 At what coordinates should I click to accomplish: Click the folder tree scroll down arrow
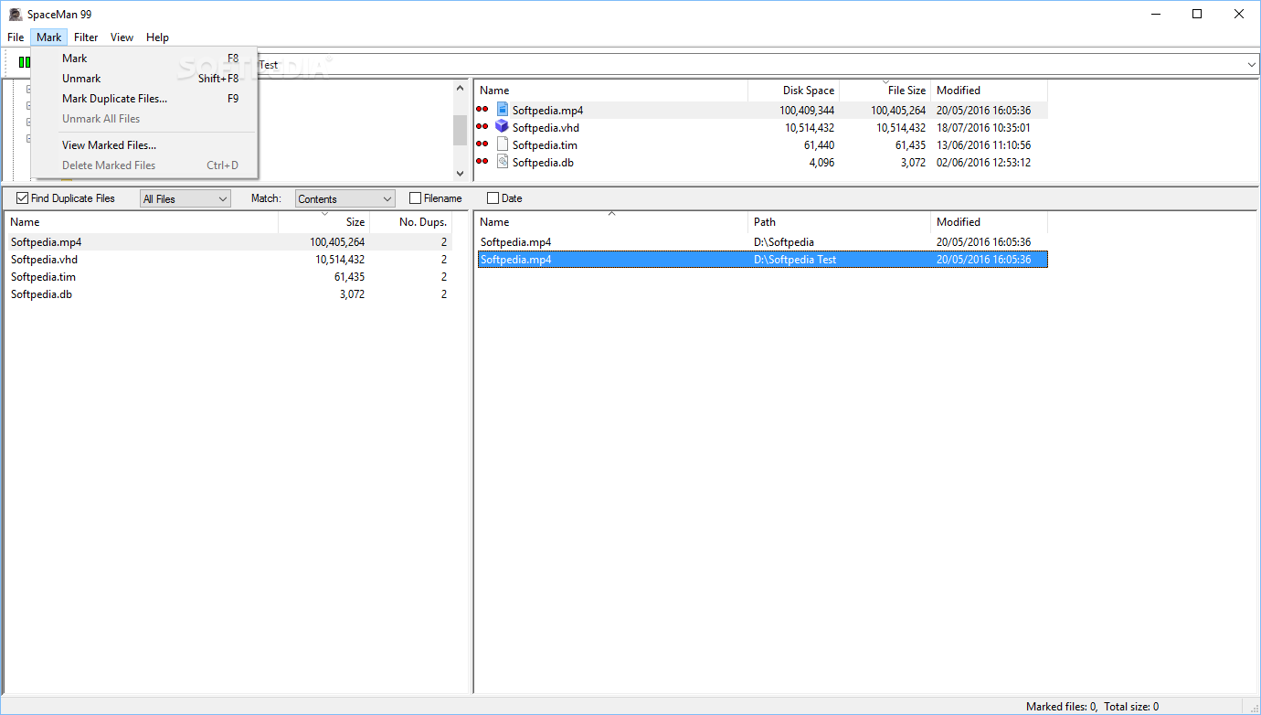(460, 173)
